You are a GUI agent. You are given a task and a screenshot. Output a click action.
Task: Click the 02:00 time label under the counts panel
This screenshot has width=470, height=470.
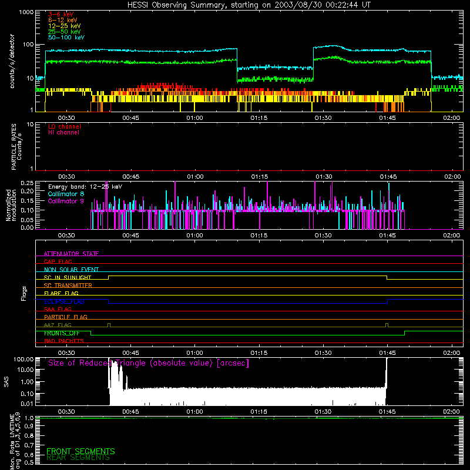(x=451, y=118)
